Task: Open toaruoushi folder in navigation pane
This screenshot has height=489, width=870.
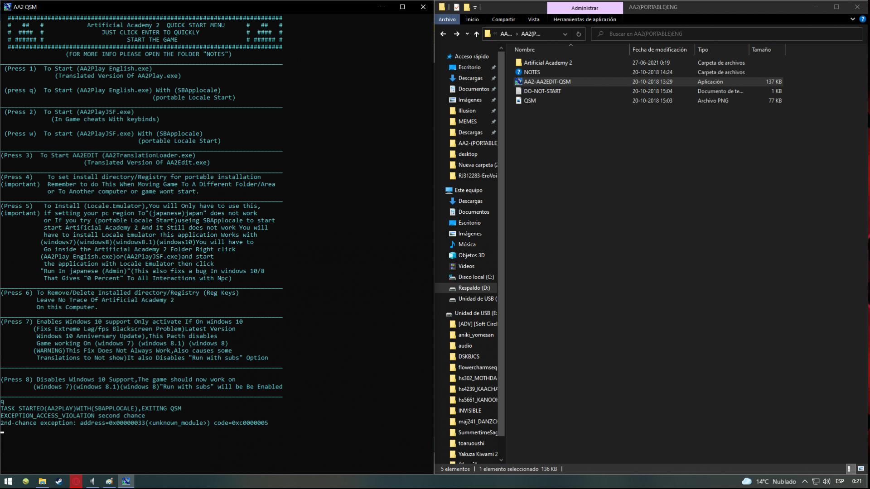Action: tap(471, 443)
